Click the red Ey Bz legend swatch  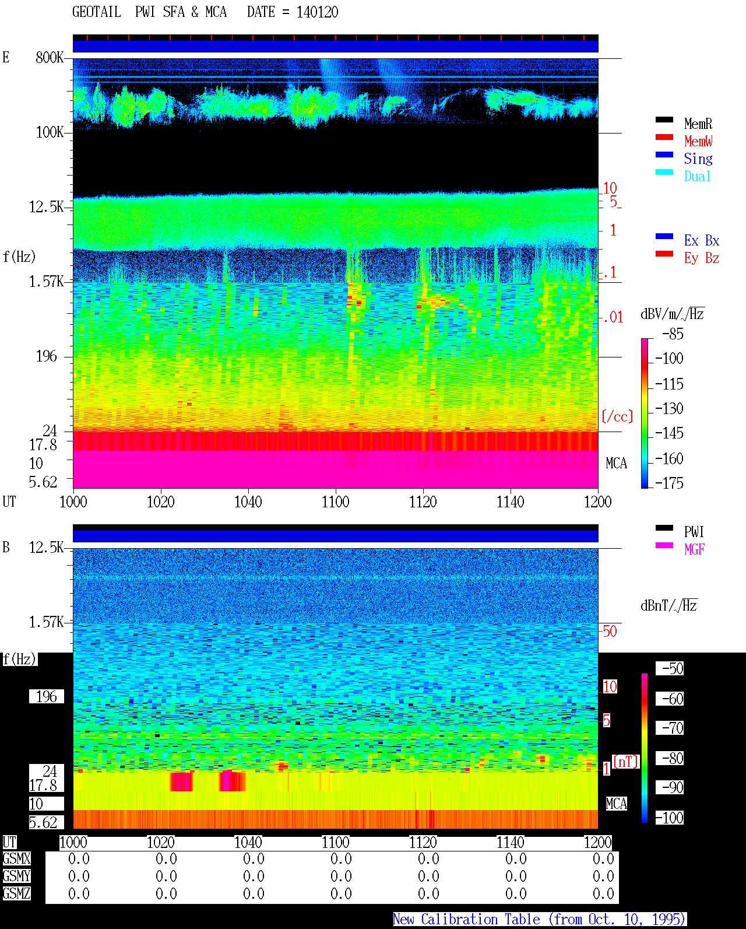point(664,254)
